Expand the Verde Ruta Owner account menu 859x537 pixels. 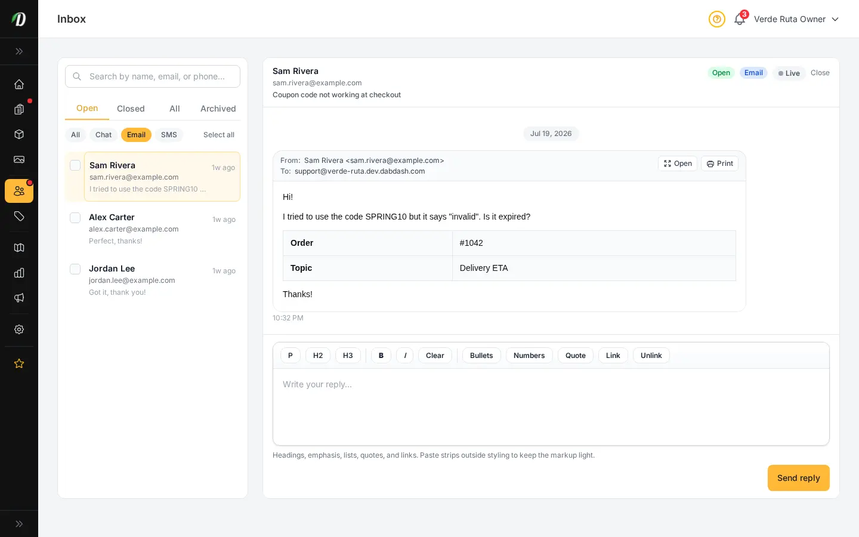[796, 19]
